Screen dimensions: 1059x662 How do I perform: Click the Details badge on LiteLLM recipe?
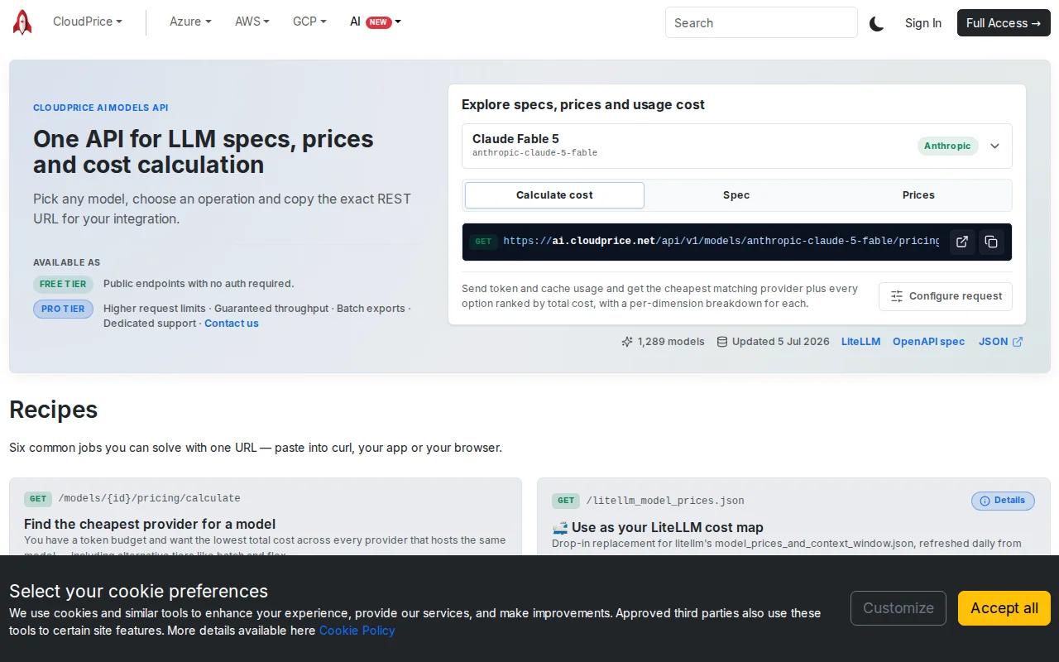pos(1003,501)
